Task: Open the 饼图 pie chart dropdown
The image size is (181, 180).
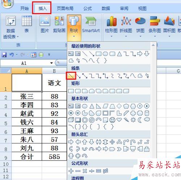Action: [140, 27]
